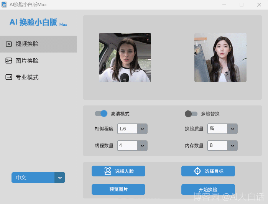Expand the 线程数量 dropdown arrow

tap(142, 146)
